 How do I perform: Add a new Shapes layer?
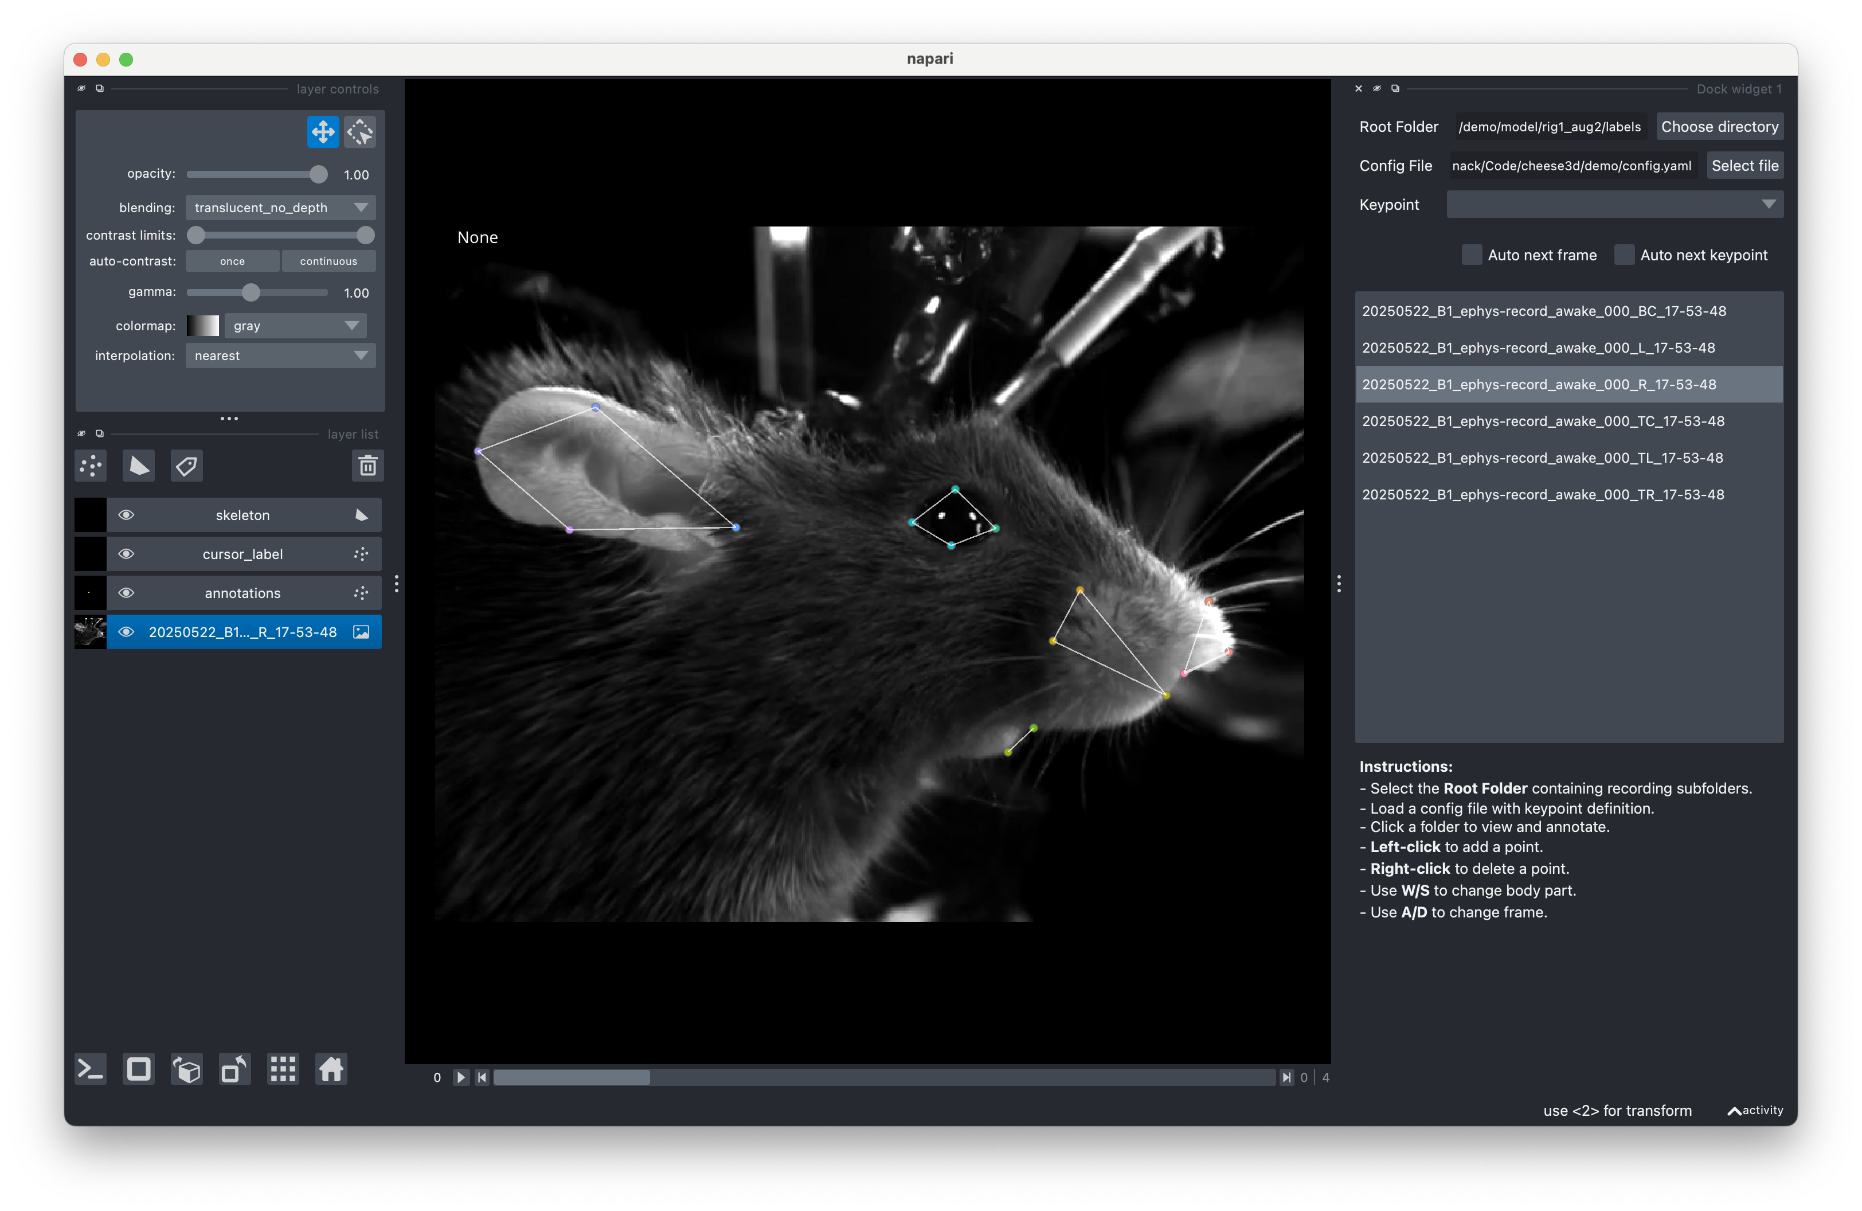pyautogui.click(x=139, y=466)
